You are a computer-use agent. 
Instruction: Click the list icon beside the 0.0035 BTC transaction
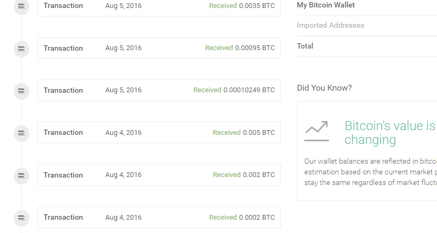[21, 6]
